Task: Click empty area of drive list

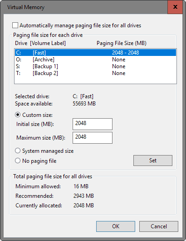Action: (x=95, y=80)
